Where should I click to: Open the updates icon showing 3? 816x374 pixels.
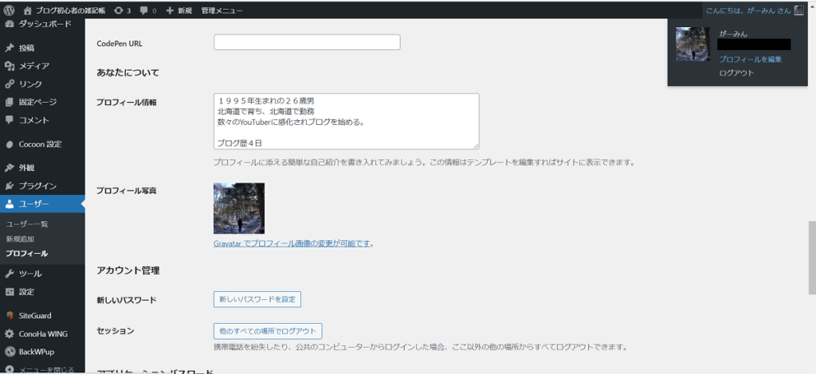click(x=118, y=10)
